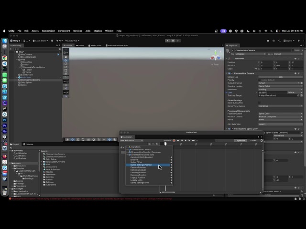Toggle the Animation window lock icon
The height and width of the screenshot is (229, 306).
(x=258, y=137)
